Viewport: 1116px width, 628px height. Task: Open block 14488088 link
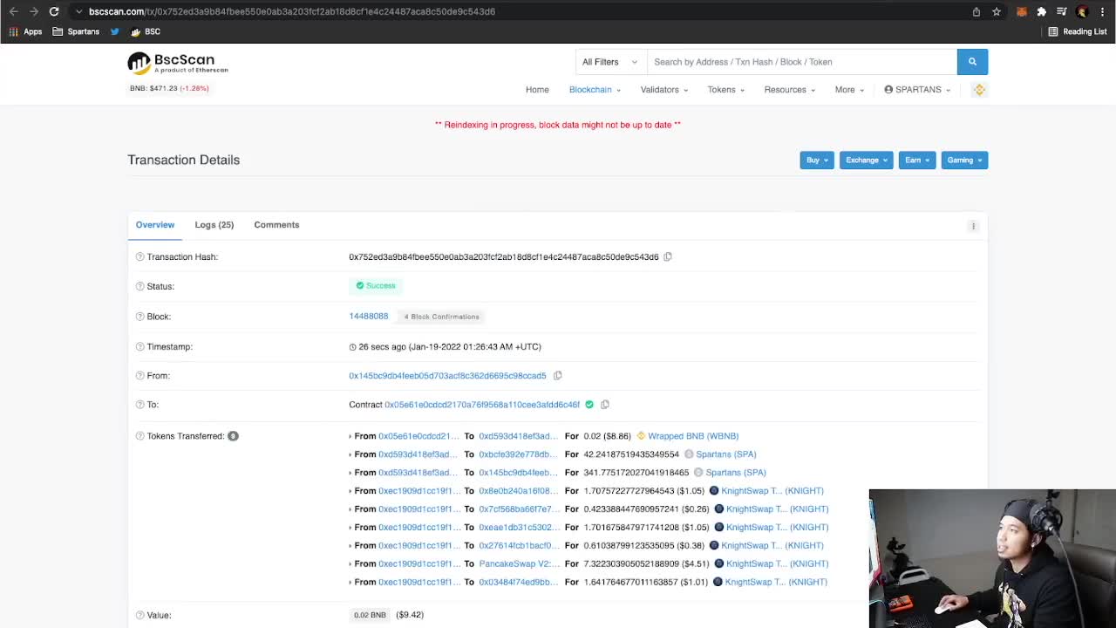pos(369,317)
